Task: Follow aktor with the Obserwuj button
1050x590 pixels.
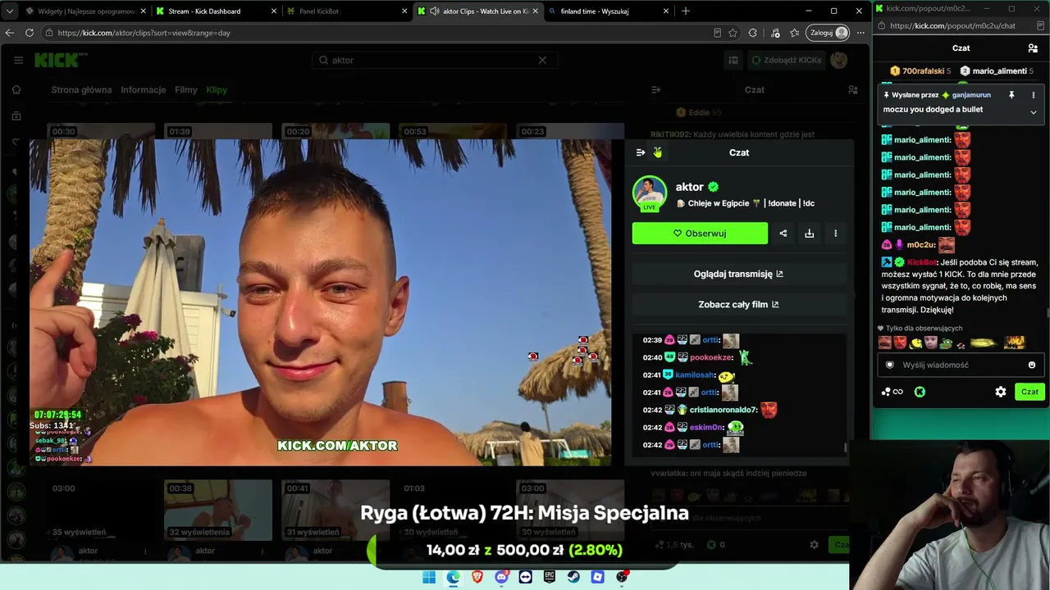Action: (700, 234)
